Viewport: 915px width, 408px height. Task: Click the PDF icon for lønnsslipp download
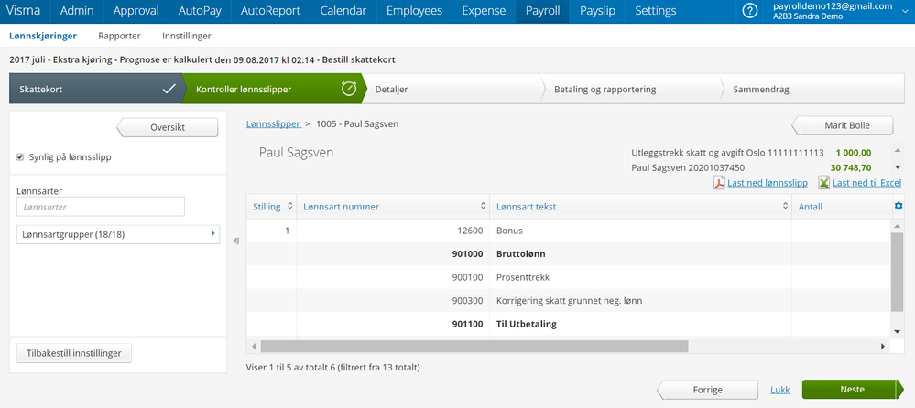pos(719,182)
